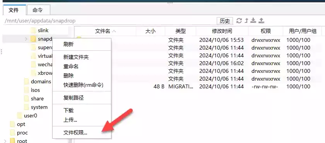
Task: Click the upload icon in the toolbar
Action: [x=262, y=21]
